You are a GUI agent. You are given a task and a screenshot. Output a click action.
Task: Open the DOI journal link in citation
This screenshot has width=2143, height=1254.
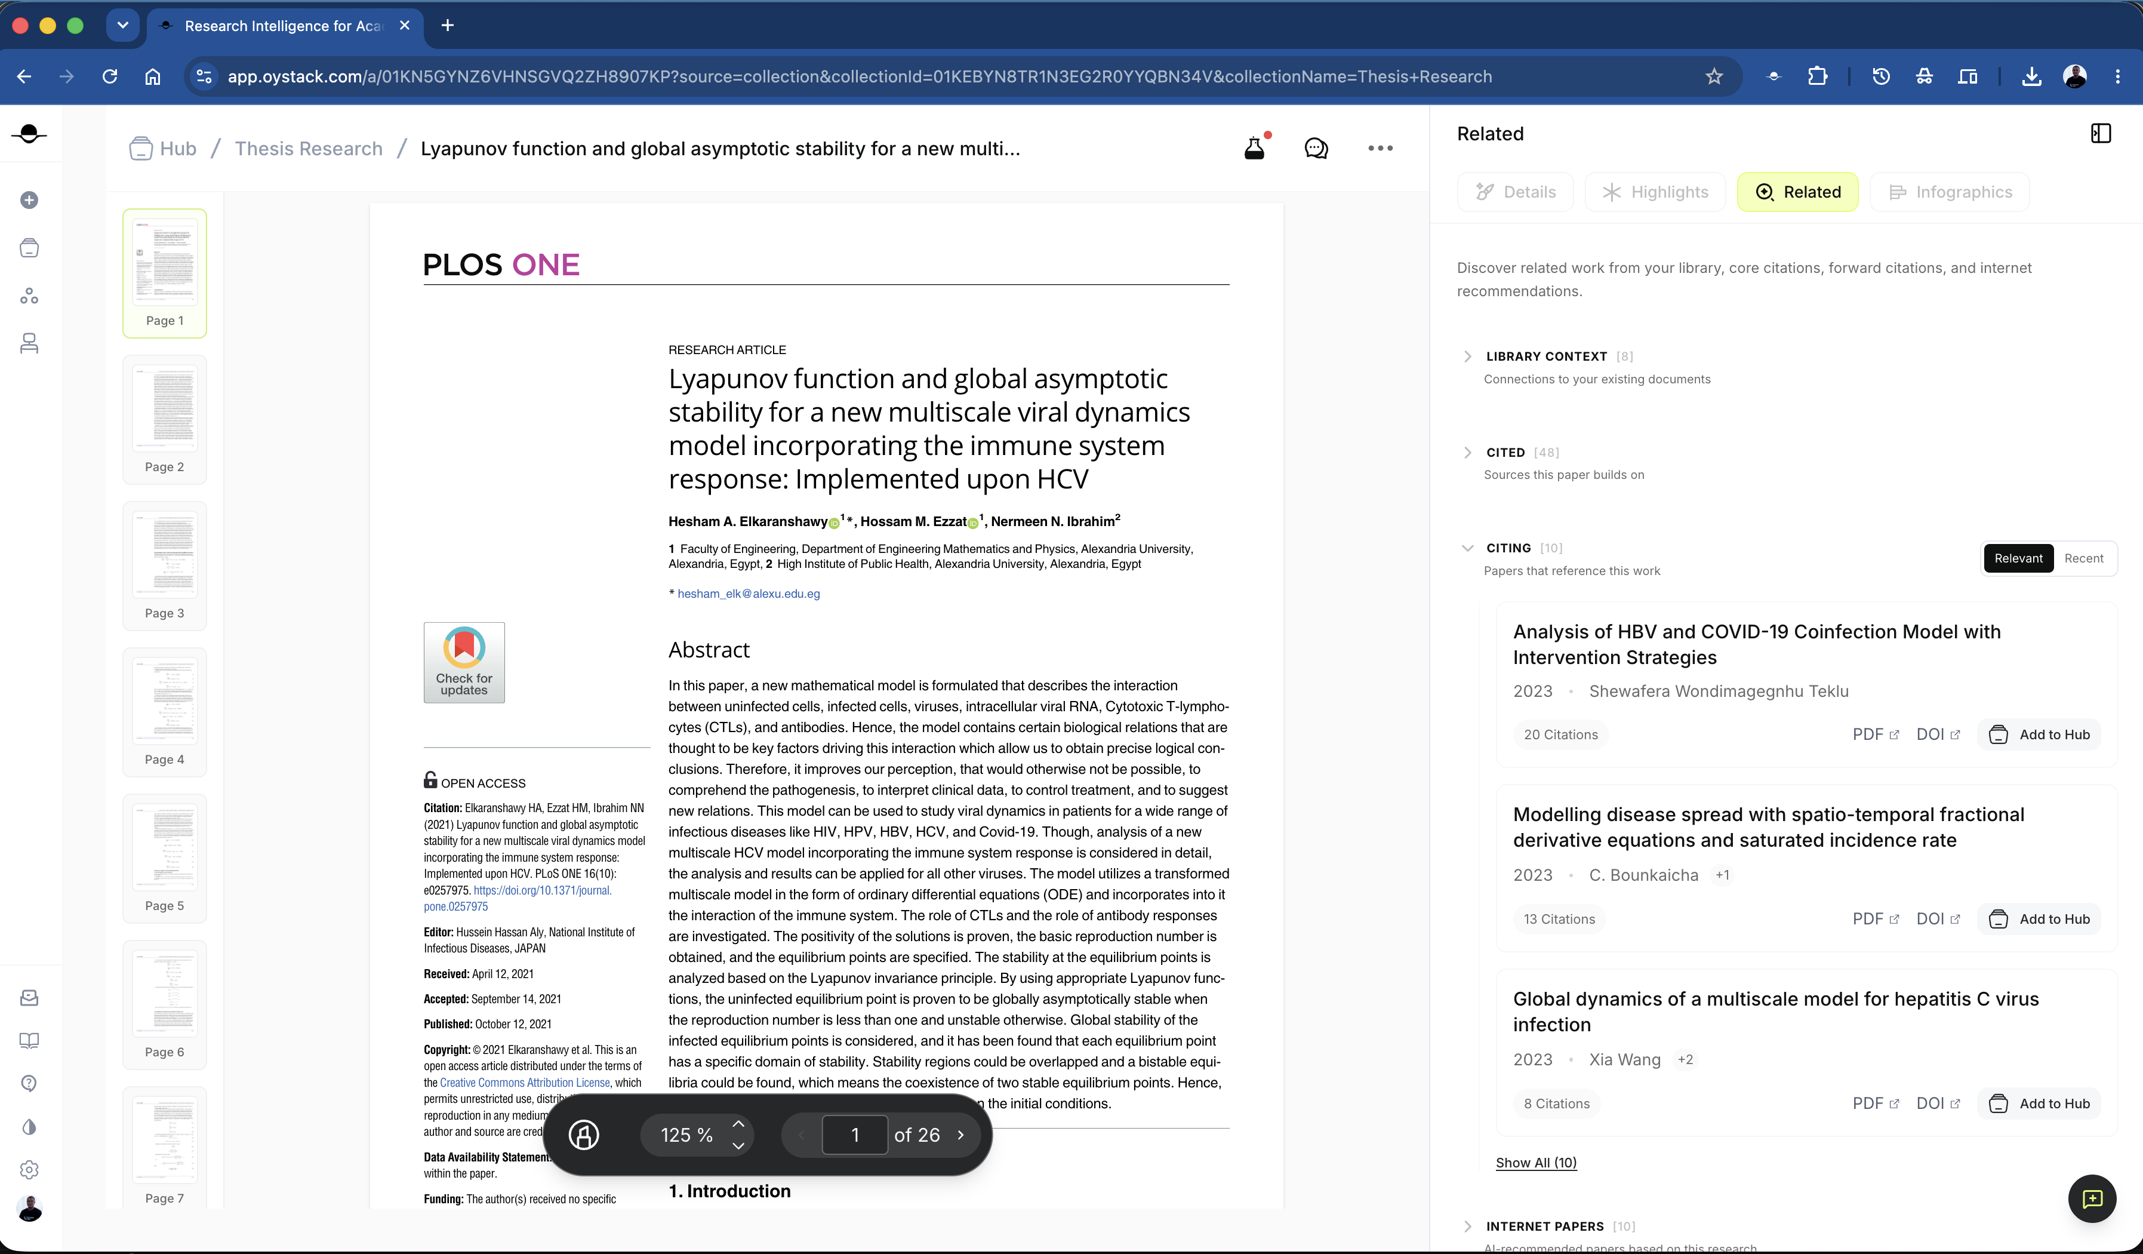click(518, 898)
